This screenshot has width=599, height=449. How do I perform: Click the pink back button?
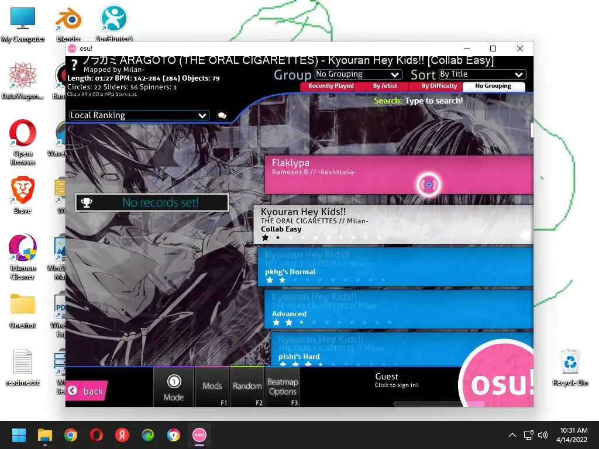[87, 391]
